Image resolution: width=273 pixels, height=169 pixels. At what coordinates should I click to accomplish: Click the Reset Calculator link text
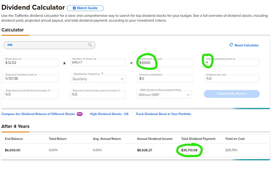(x=247, y=45)
